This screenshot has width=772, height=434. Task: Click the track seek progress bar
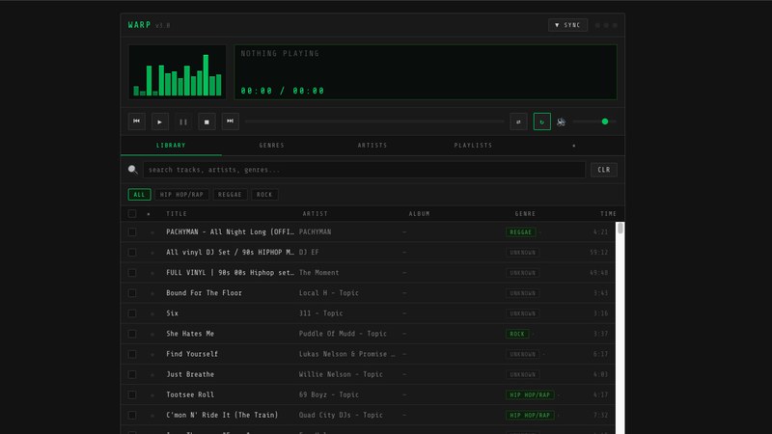coord(374,122)
